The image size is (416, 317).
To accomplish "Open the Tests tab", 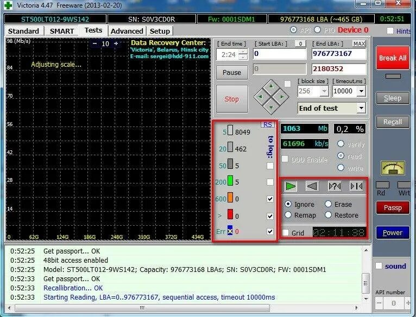I will pos(93,30).
